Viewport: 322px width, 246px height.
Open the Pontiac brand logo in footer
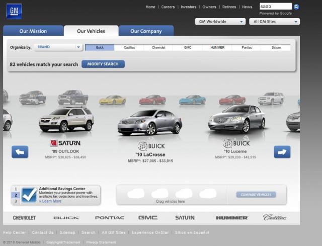[110, 218]
